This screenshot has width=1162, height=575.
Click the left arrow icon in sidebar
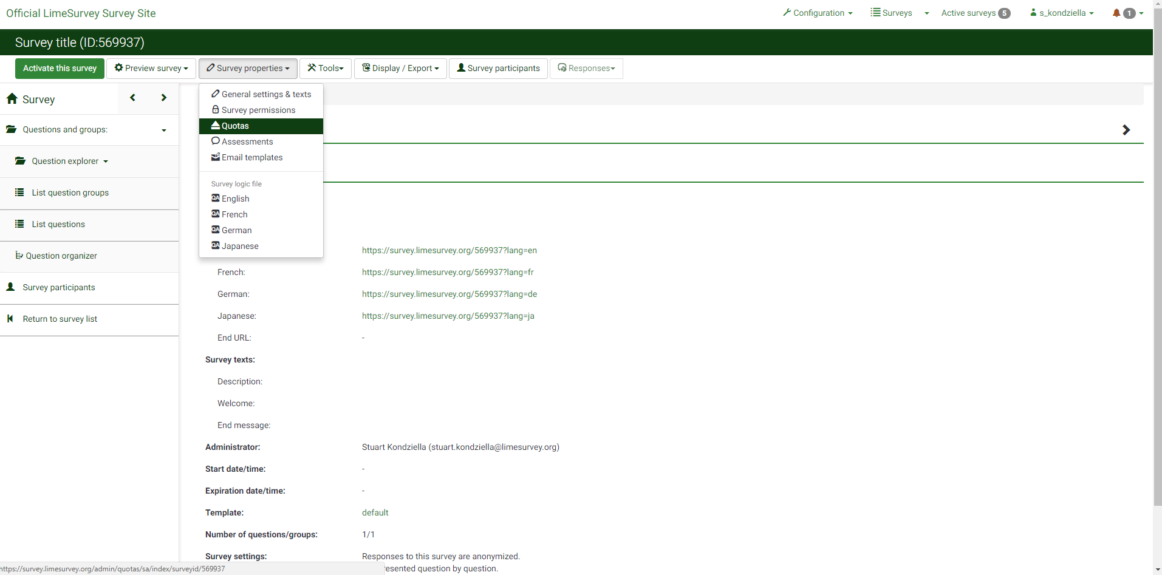pos(132,98)
